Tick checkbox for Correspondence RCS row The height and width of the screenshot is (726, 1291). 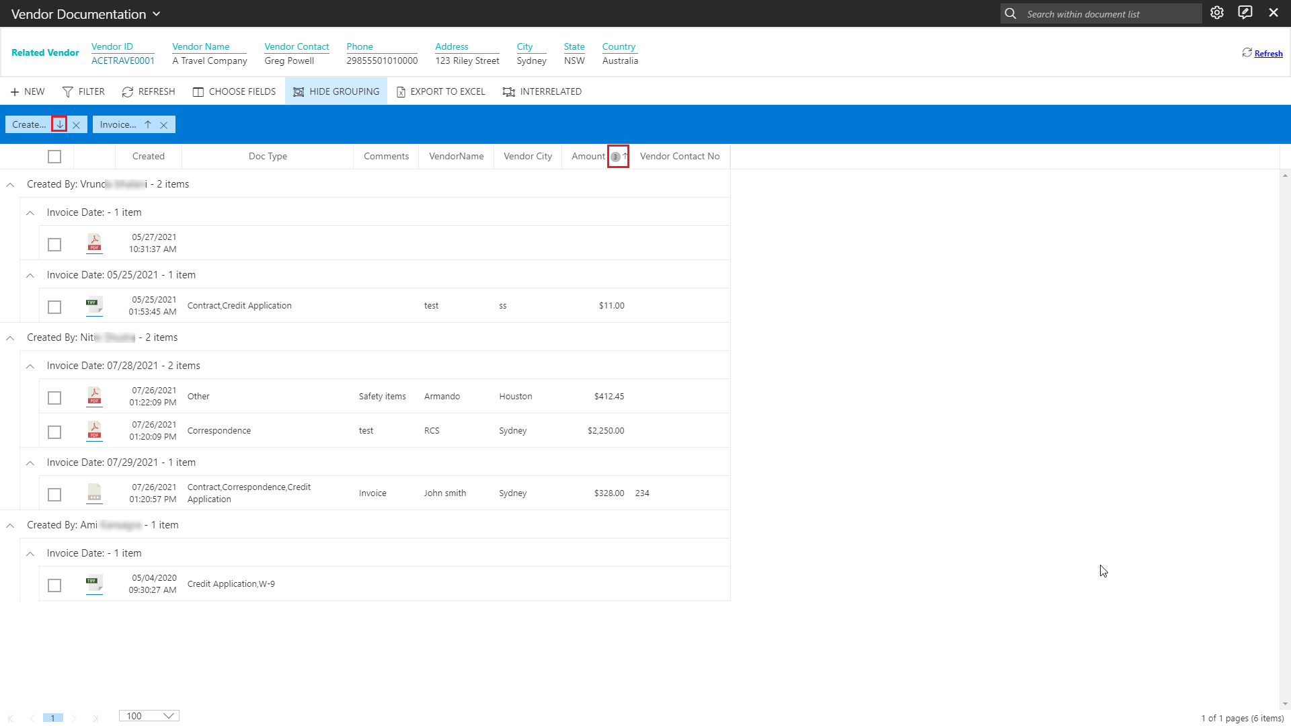pos(54,432)
